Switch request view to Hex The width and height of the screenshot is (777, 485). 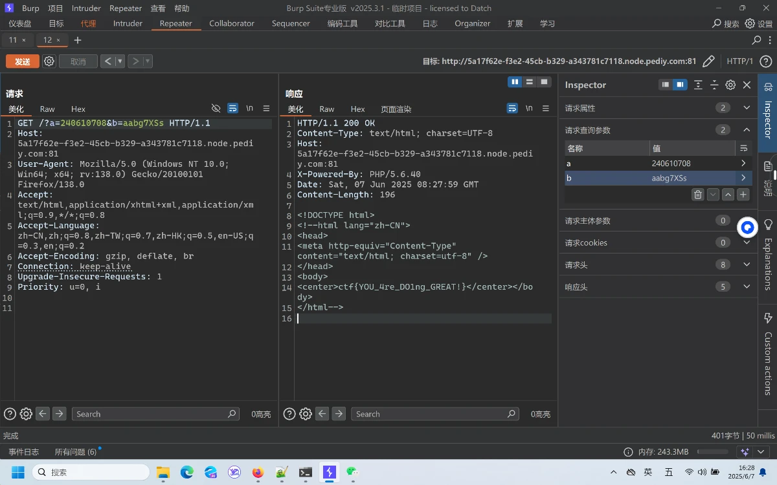click(x=78, y=109)
